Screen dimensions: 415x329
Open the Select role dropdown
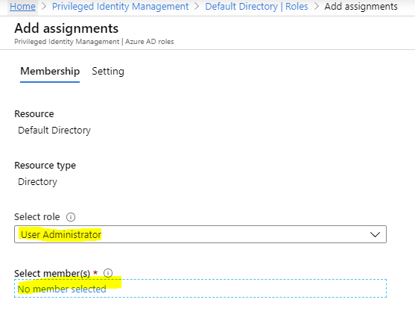(200, 234)
